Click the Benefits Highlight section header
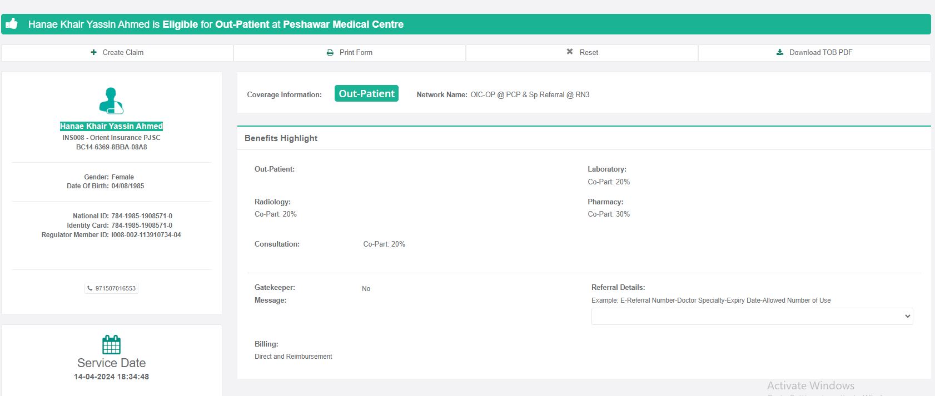The image size is (935, 396). [281, 138]
